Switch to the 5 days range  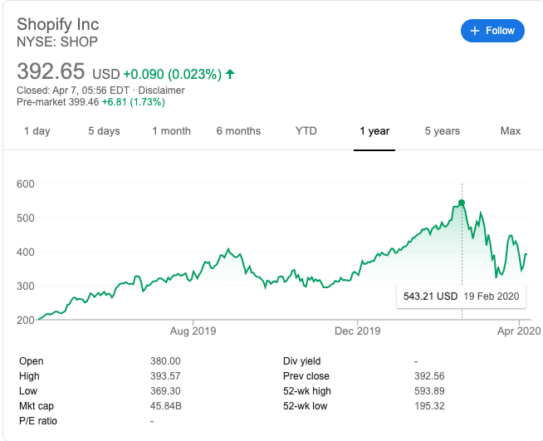(x=104, y=131)
